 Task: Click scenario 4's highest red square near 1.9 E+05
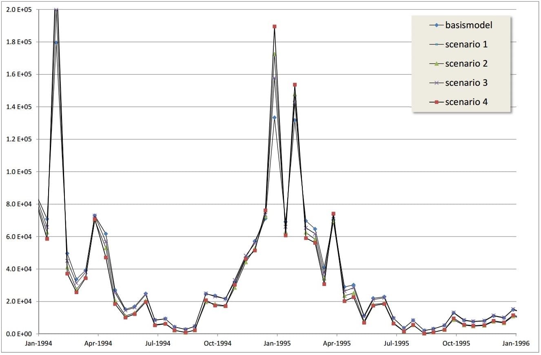point(275,27)
